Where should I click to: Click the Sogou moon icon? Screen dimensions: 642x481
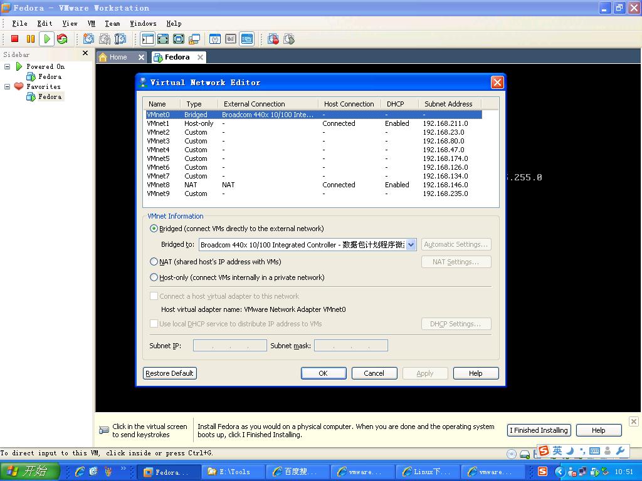(569, 451)
